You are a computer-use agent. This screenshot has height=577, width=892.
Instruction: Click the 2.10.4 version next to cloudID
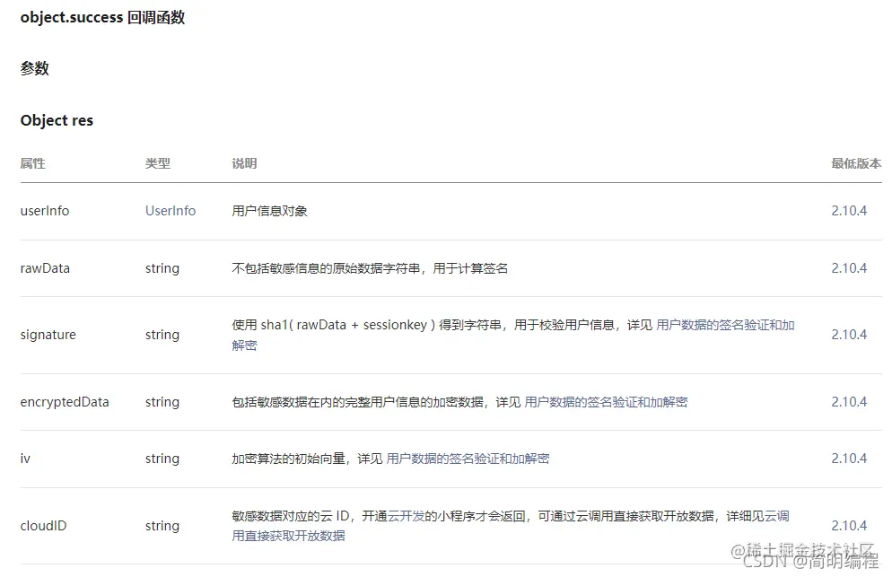pyautogui.click(x=848, y=525)
